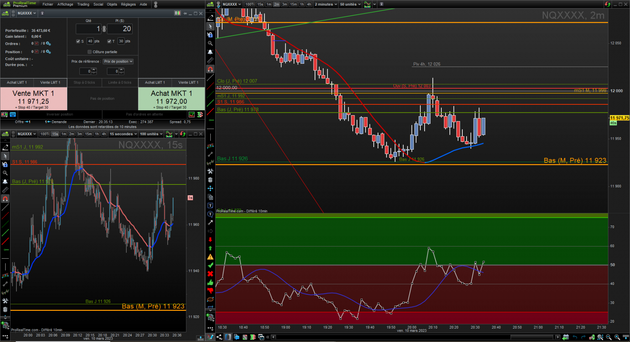This screenshot has width=630, height=342.
Task: Select the pencil drawing tool in the left chart toolbar
Action: (x=5, y=147)
